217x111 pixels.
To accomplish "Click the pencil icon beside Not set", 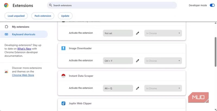I will [138, 33].
